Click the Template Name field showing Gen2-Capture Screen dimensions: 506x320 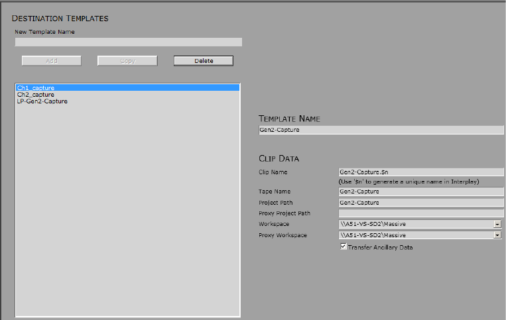click(381, 130)
